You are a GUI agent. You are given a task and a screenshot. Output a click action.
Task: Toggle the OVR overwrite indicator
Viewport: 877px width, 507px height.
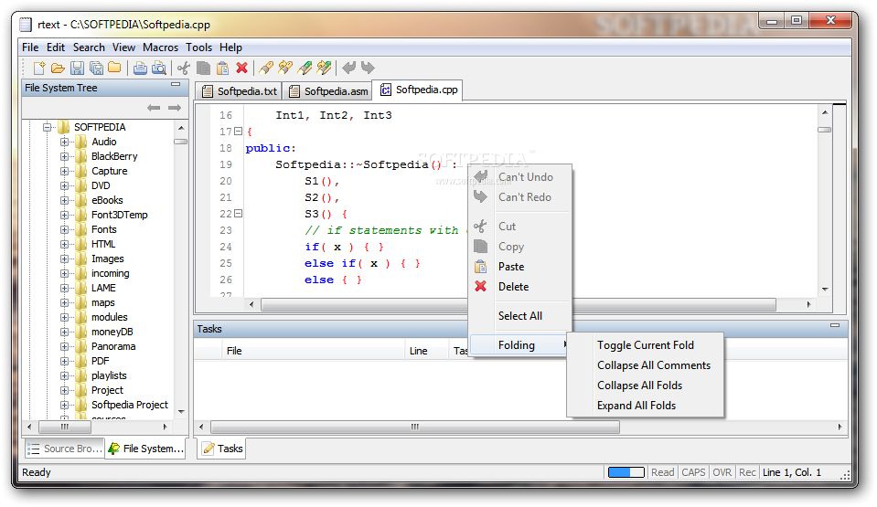pyautogui.click(x=722, y=472)
